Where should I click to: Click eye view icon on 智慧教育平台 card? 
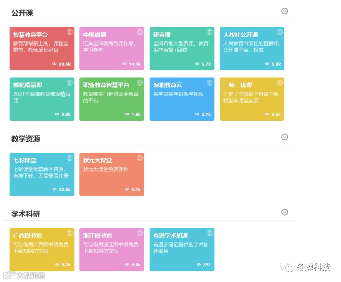pyautogui.click(x=54, y=64)
